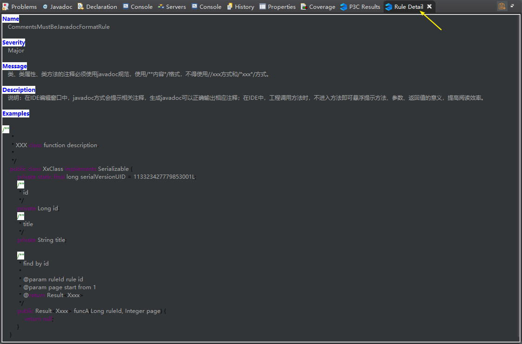Open the Properties tab

tap(278, 6)
